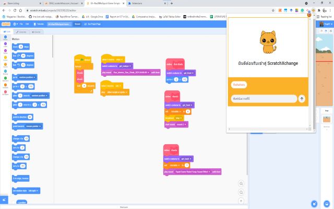The height and width of the screenshot is (209, 334).
Task: Click See Project Page button
Action: click(x=92, y=24)
